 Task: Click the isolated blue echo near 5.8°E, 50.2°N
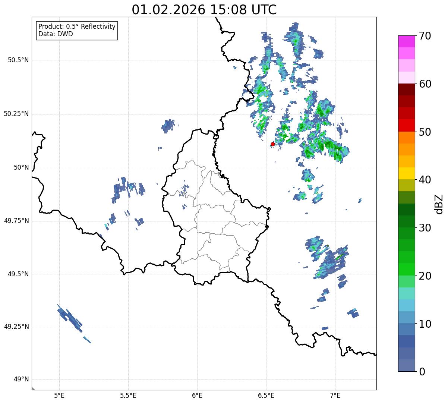pos(168,126)
